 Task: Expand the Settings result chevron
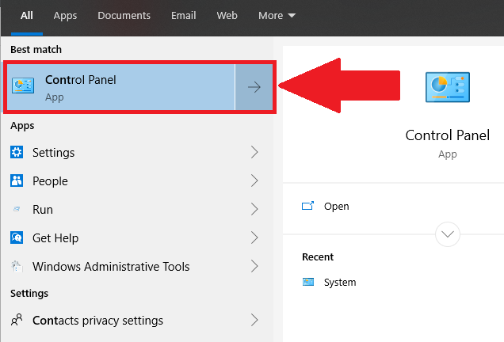coord(254,152)
